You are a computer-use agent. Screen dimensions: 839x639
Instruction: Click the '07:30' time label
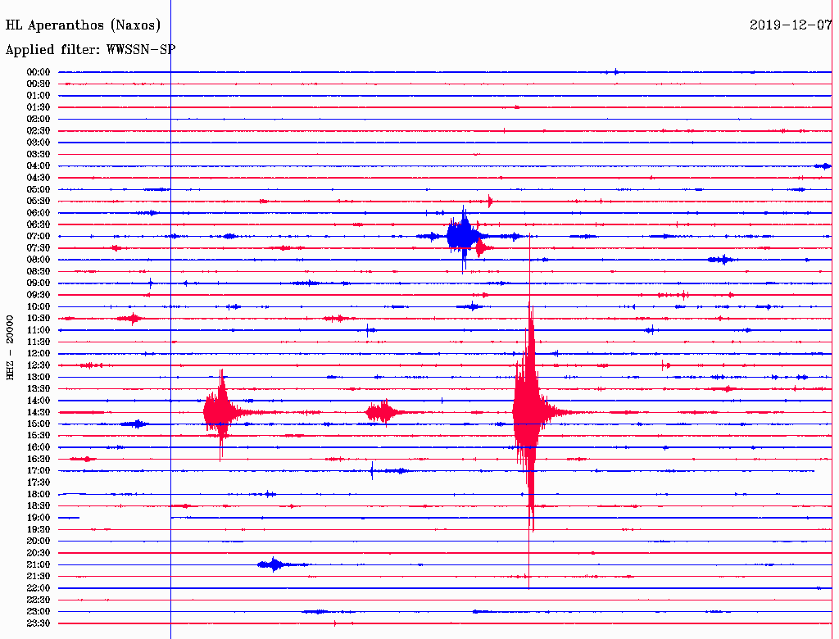(x=39, y=248)
